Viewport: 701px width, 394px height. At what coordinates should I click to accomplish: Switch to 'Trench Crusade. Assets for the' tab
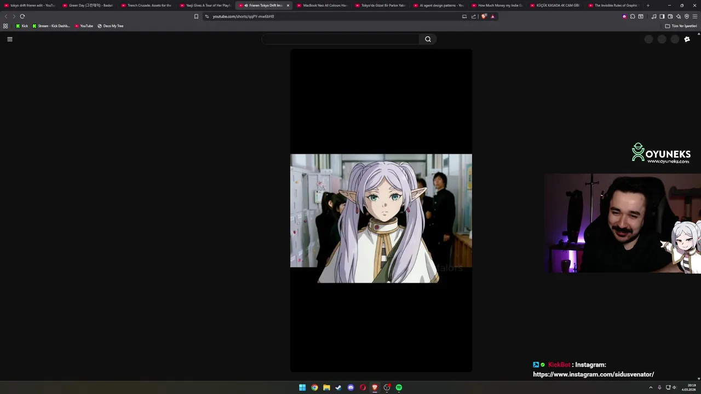pos(147,5)
